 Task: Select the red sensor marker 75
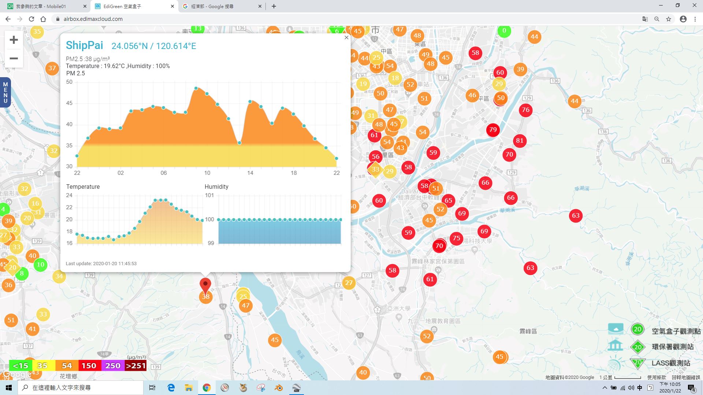(x=456, y=238)
